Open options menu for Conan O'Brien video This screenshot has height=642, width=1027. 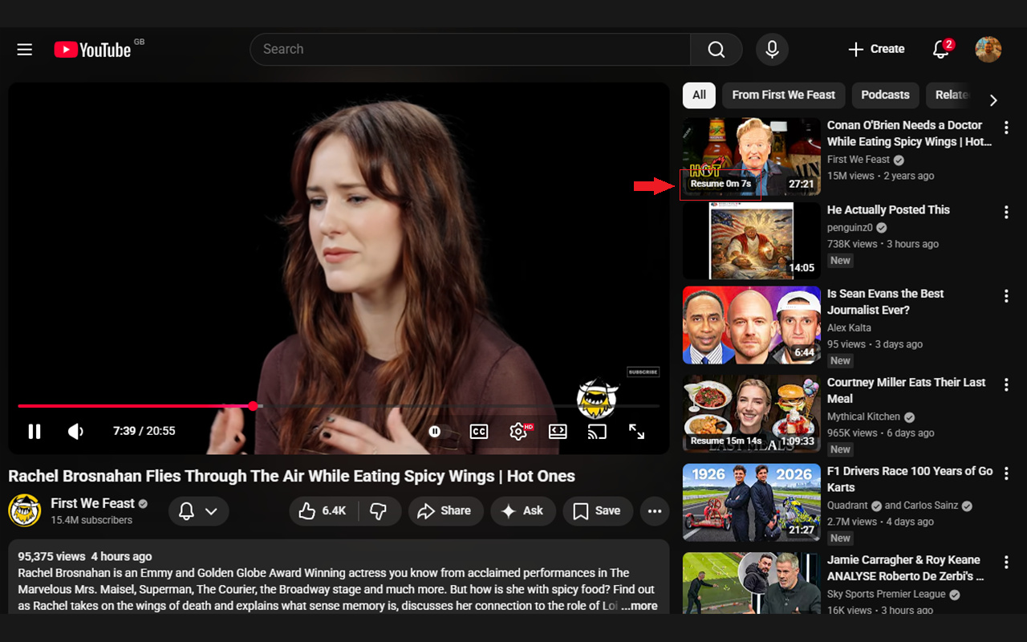pyautogui.click(x=1006, y=128)
